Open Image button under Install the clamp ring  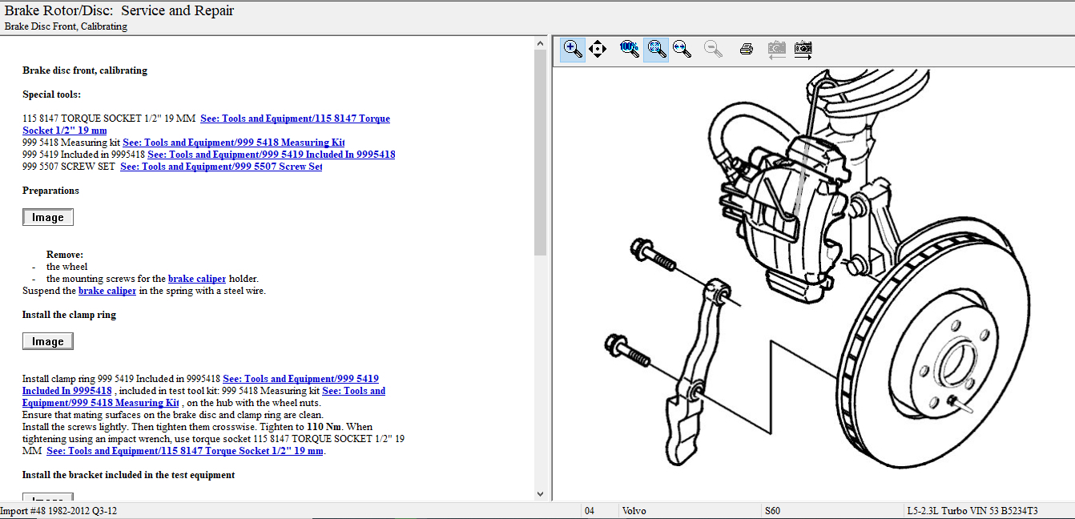48,341
